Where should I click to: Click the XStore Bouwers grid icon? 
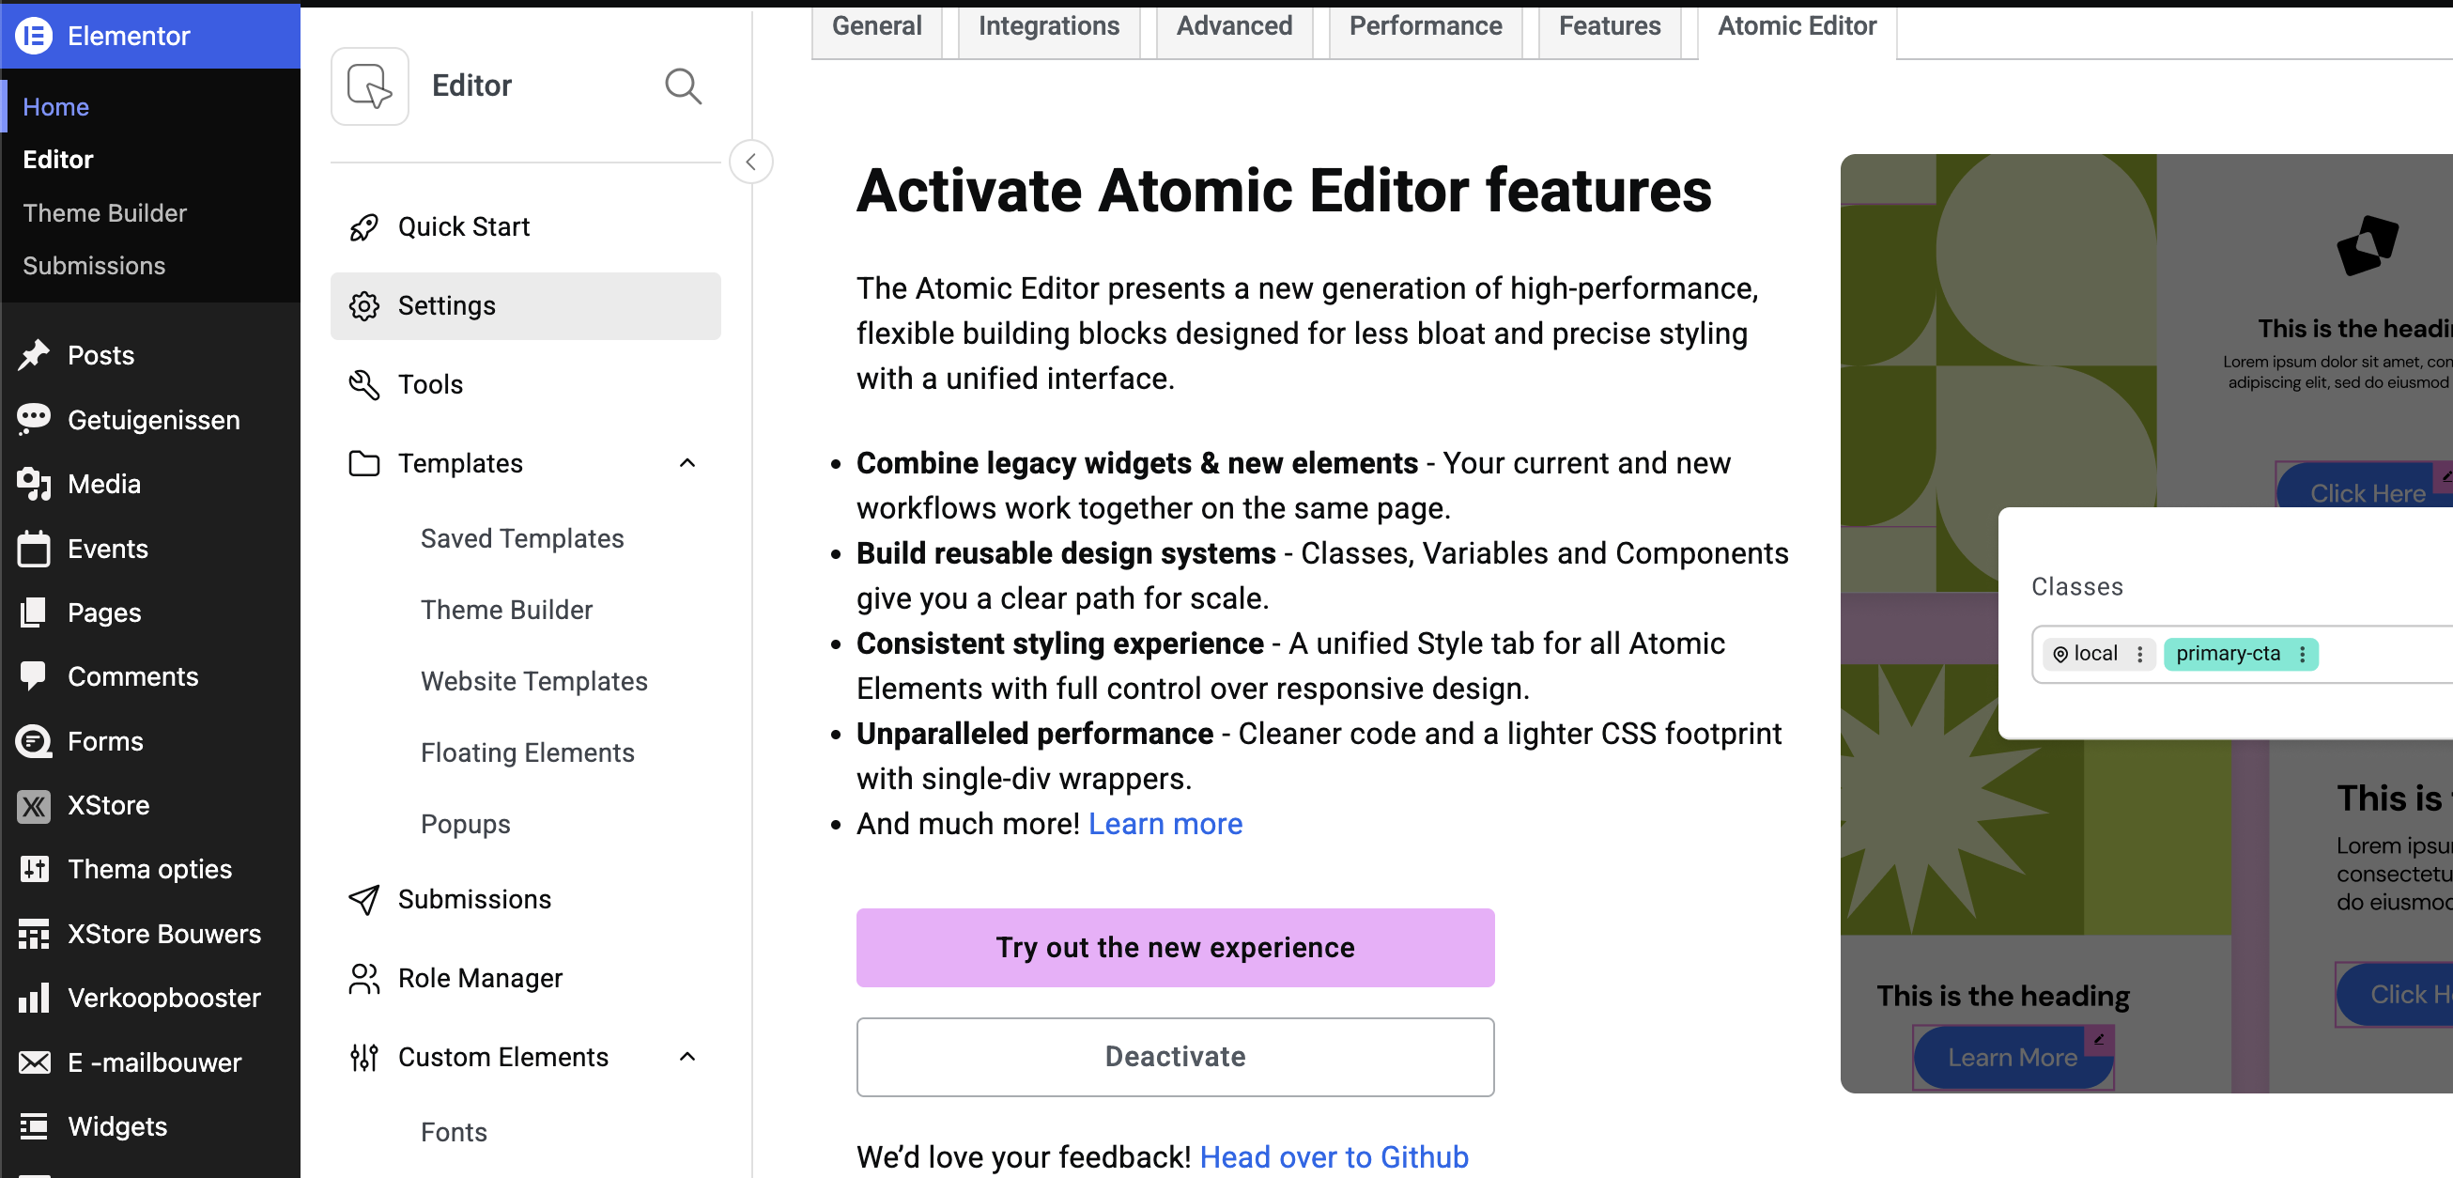coord(35,934)
